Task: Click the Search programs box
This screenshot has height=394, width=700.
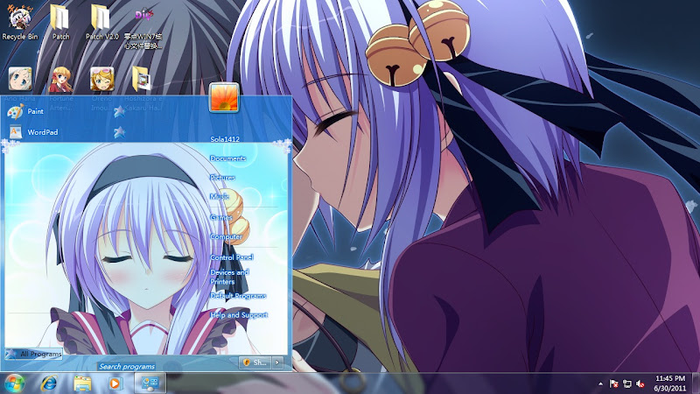Action: coord(127,366)
